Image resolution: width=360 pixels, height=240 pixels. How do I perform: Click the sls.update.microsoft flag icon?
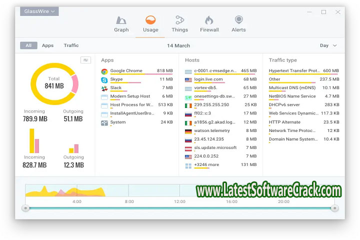(188, 148)
